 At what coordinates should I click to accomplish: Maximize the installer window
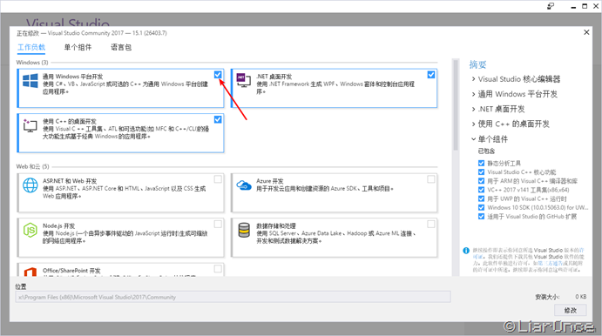click(x=585, y=6)
